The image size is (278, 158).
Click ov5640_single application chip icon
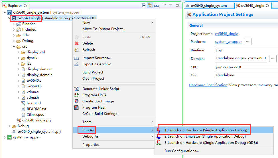(14, 18)
